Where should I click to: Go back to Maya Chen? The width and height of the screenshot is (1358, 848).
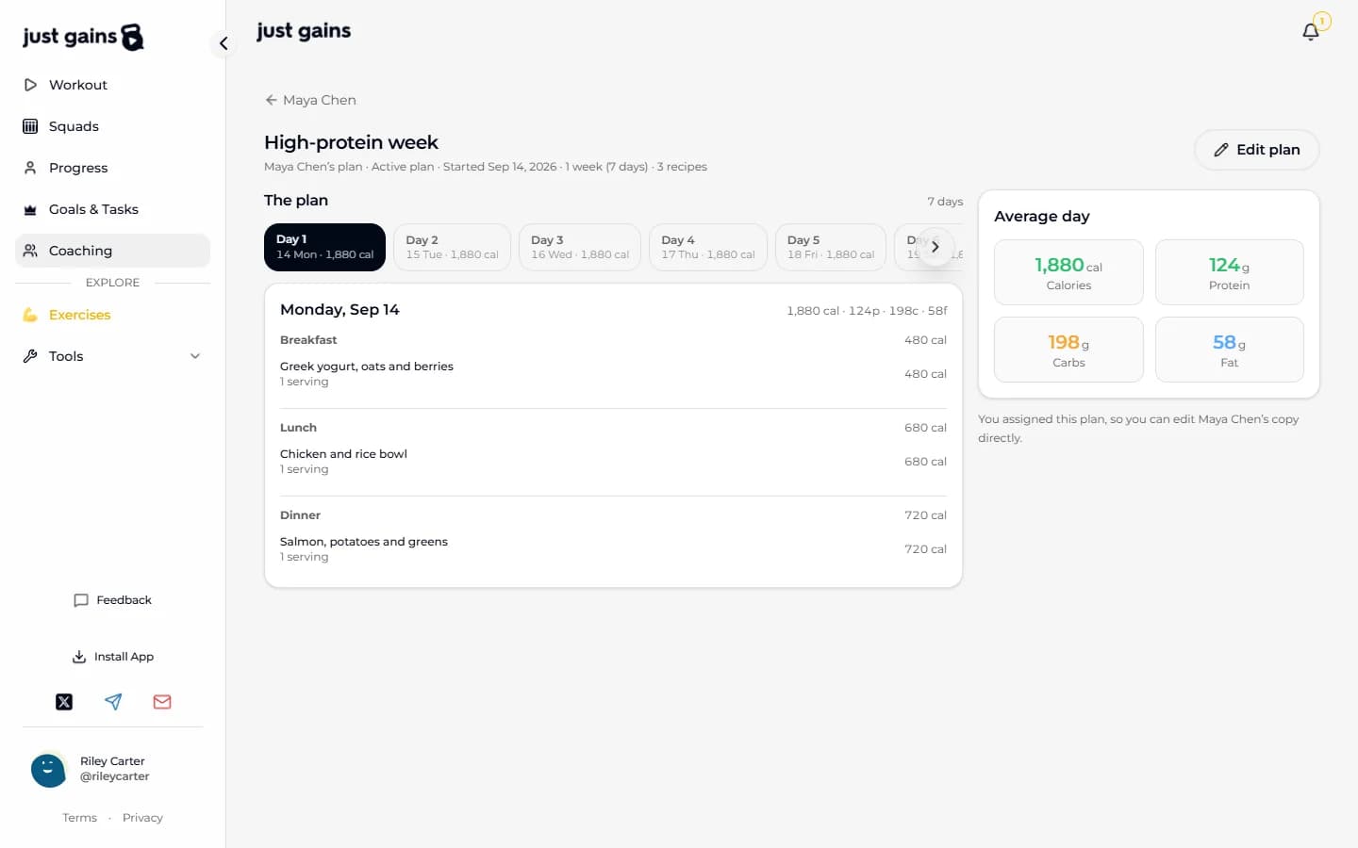[x=310, y=100]
